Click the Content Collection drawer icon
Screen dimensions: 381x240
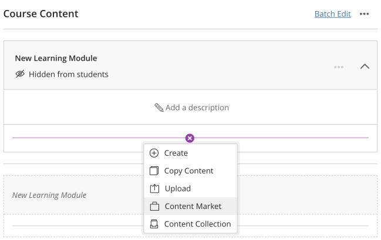154,224
